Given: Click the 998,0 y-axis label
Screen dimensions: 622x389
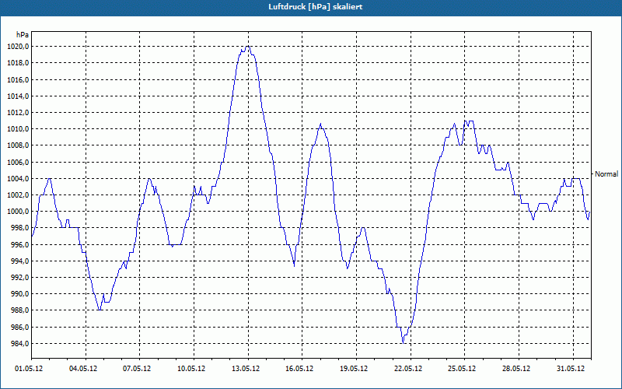Looking at the screenshot, I should pyautogui.click(x=19, y=228).
